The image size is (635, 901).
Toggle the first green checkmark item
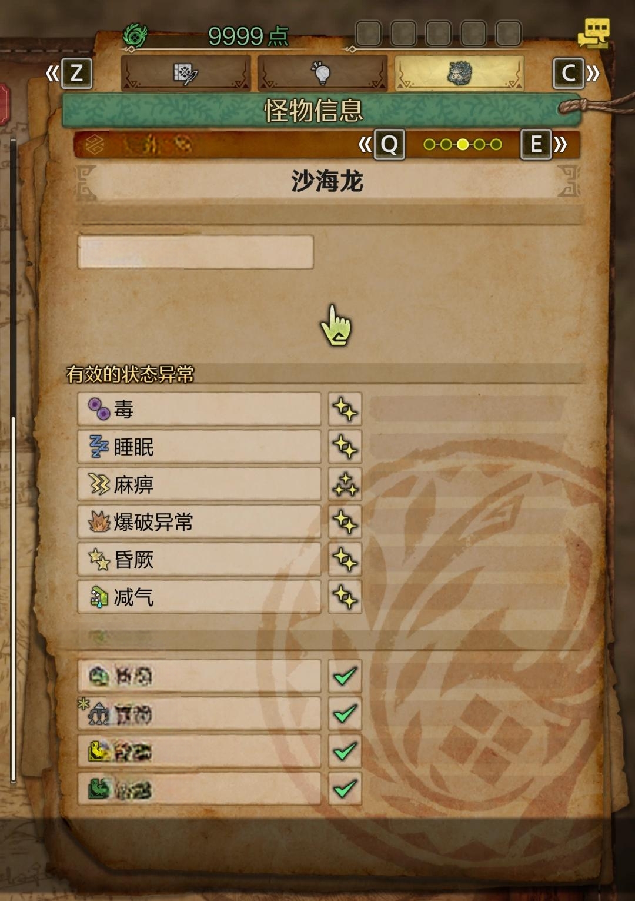(345, 676)
